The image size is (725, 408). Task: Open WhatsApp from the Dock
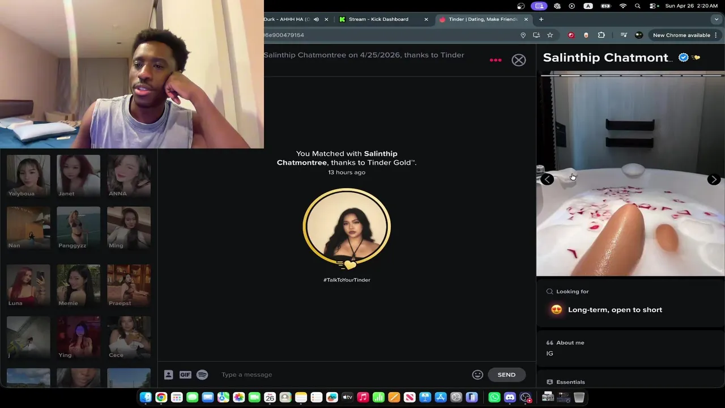click(x=494, y=397)
